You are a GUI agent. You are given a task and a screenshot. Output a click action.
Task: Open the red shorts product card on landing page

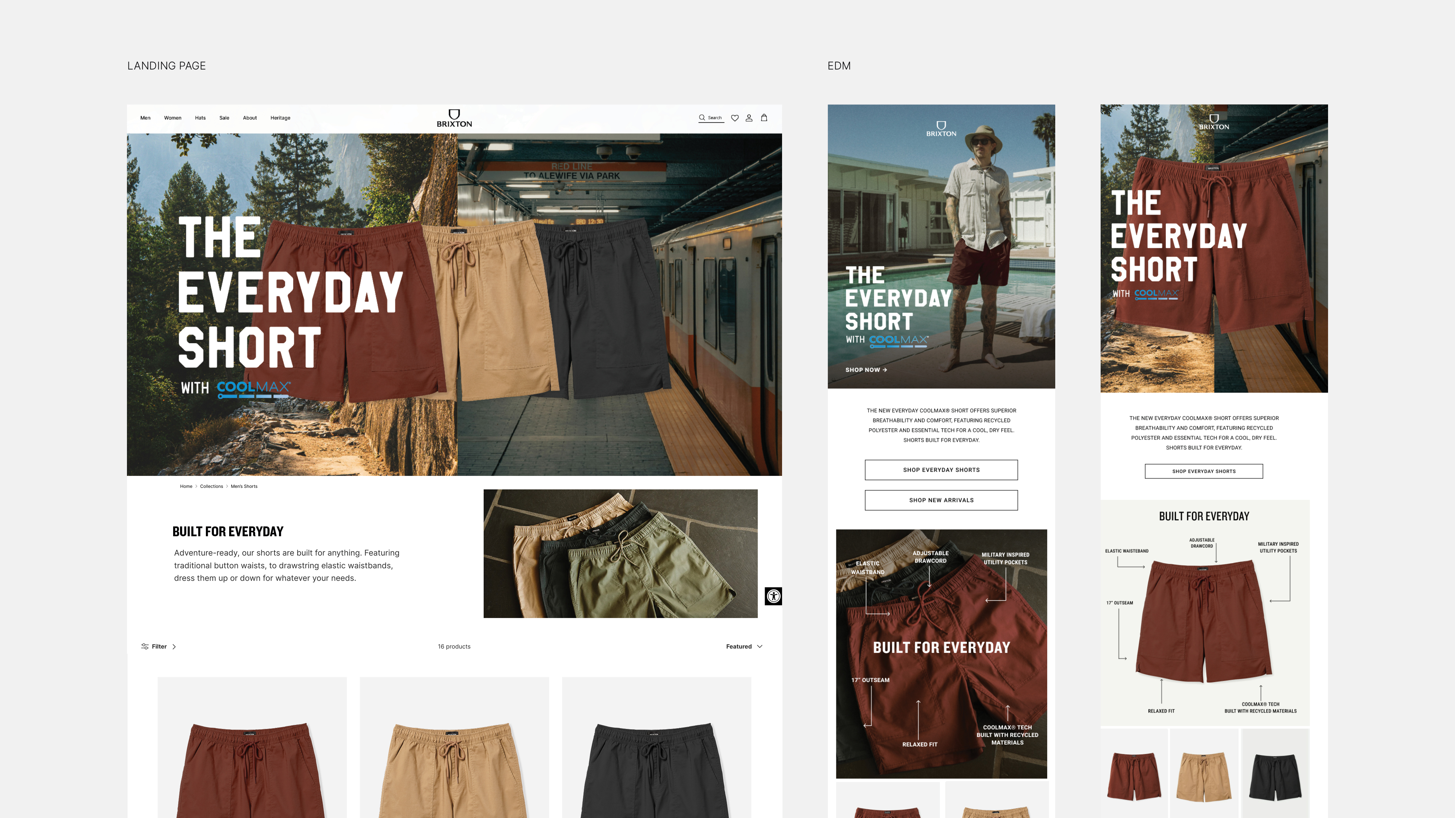[252, 747]
